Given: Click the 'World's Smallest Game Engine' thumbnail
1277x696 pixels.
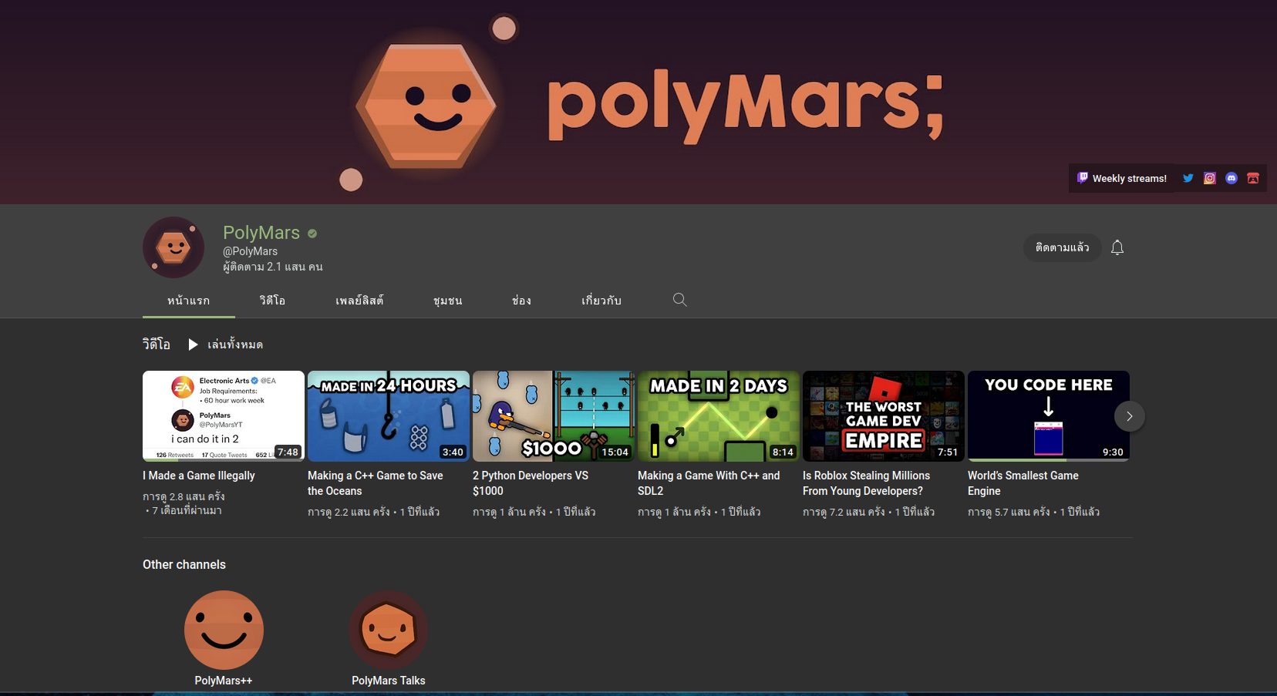Looking at the screenshot, I should click(1048, 416).
